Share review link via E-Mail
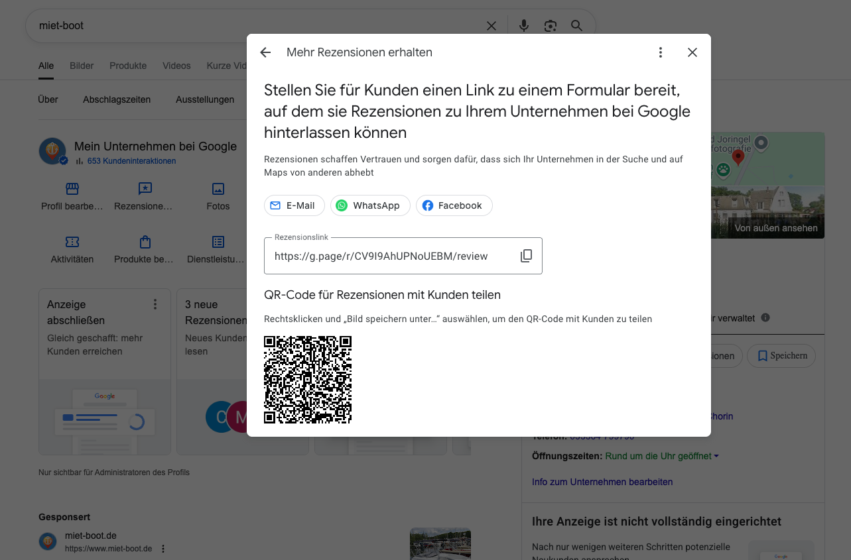This screenshot has width=851, height=560. click(294, 205)
